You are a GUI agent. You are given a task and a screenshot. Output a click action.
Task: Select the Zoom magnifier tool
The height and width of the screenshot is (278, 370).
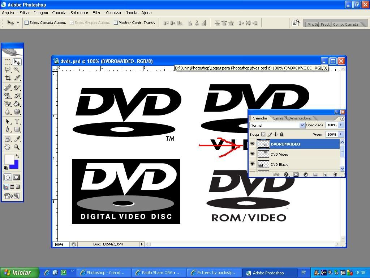[17, 147]
